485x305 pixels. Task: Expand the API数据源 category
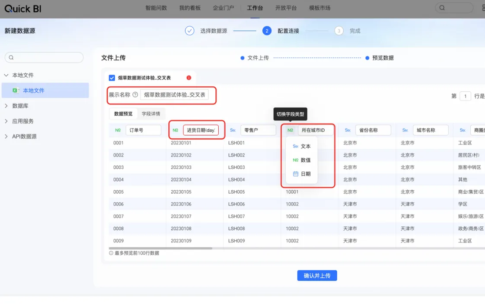coord(6,136)
